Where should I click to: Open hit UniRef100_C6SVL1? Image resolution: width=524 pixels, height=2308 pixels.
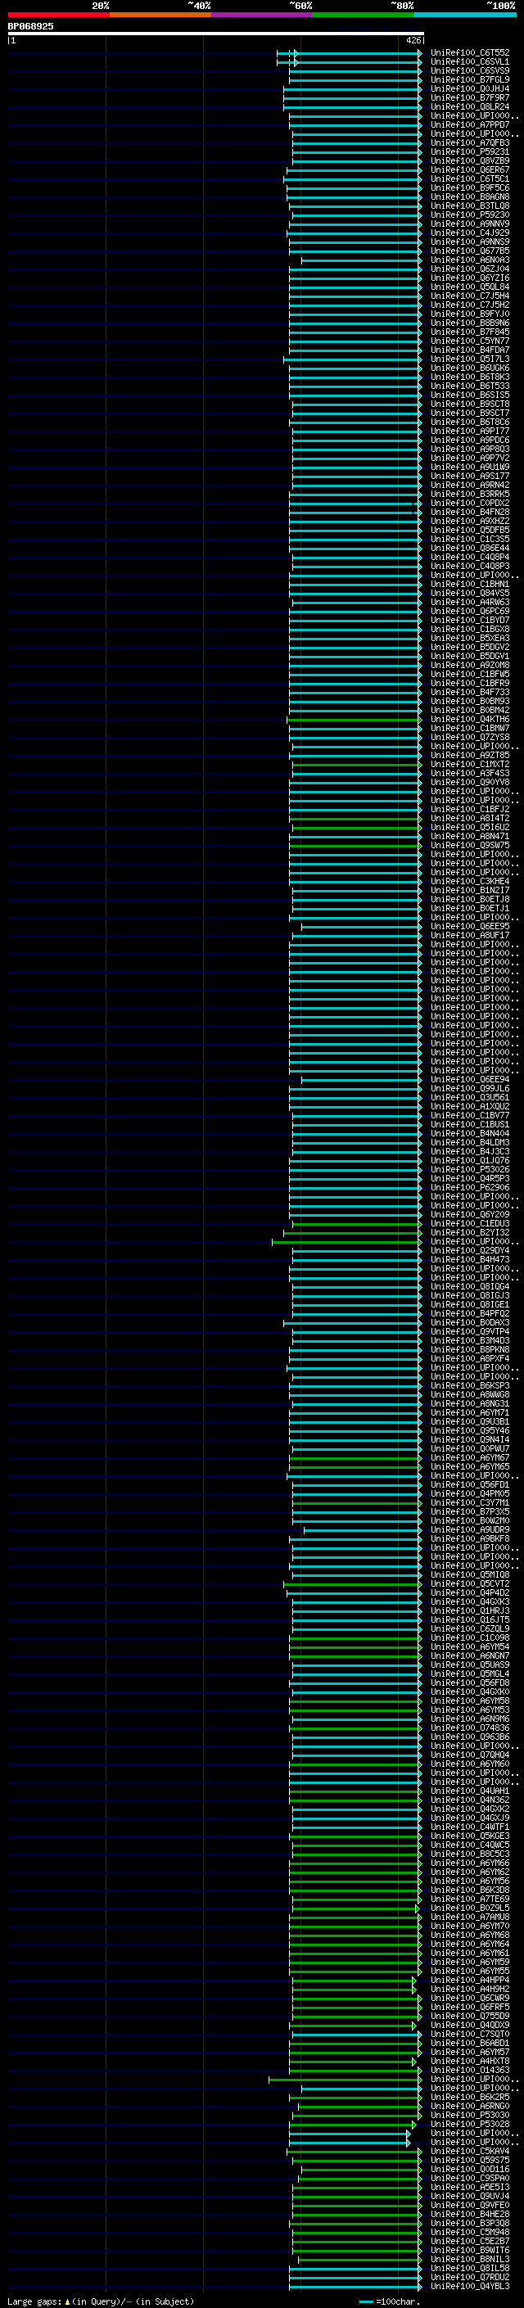point(470,62)
